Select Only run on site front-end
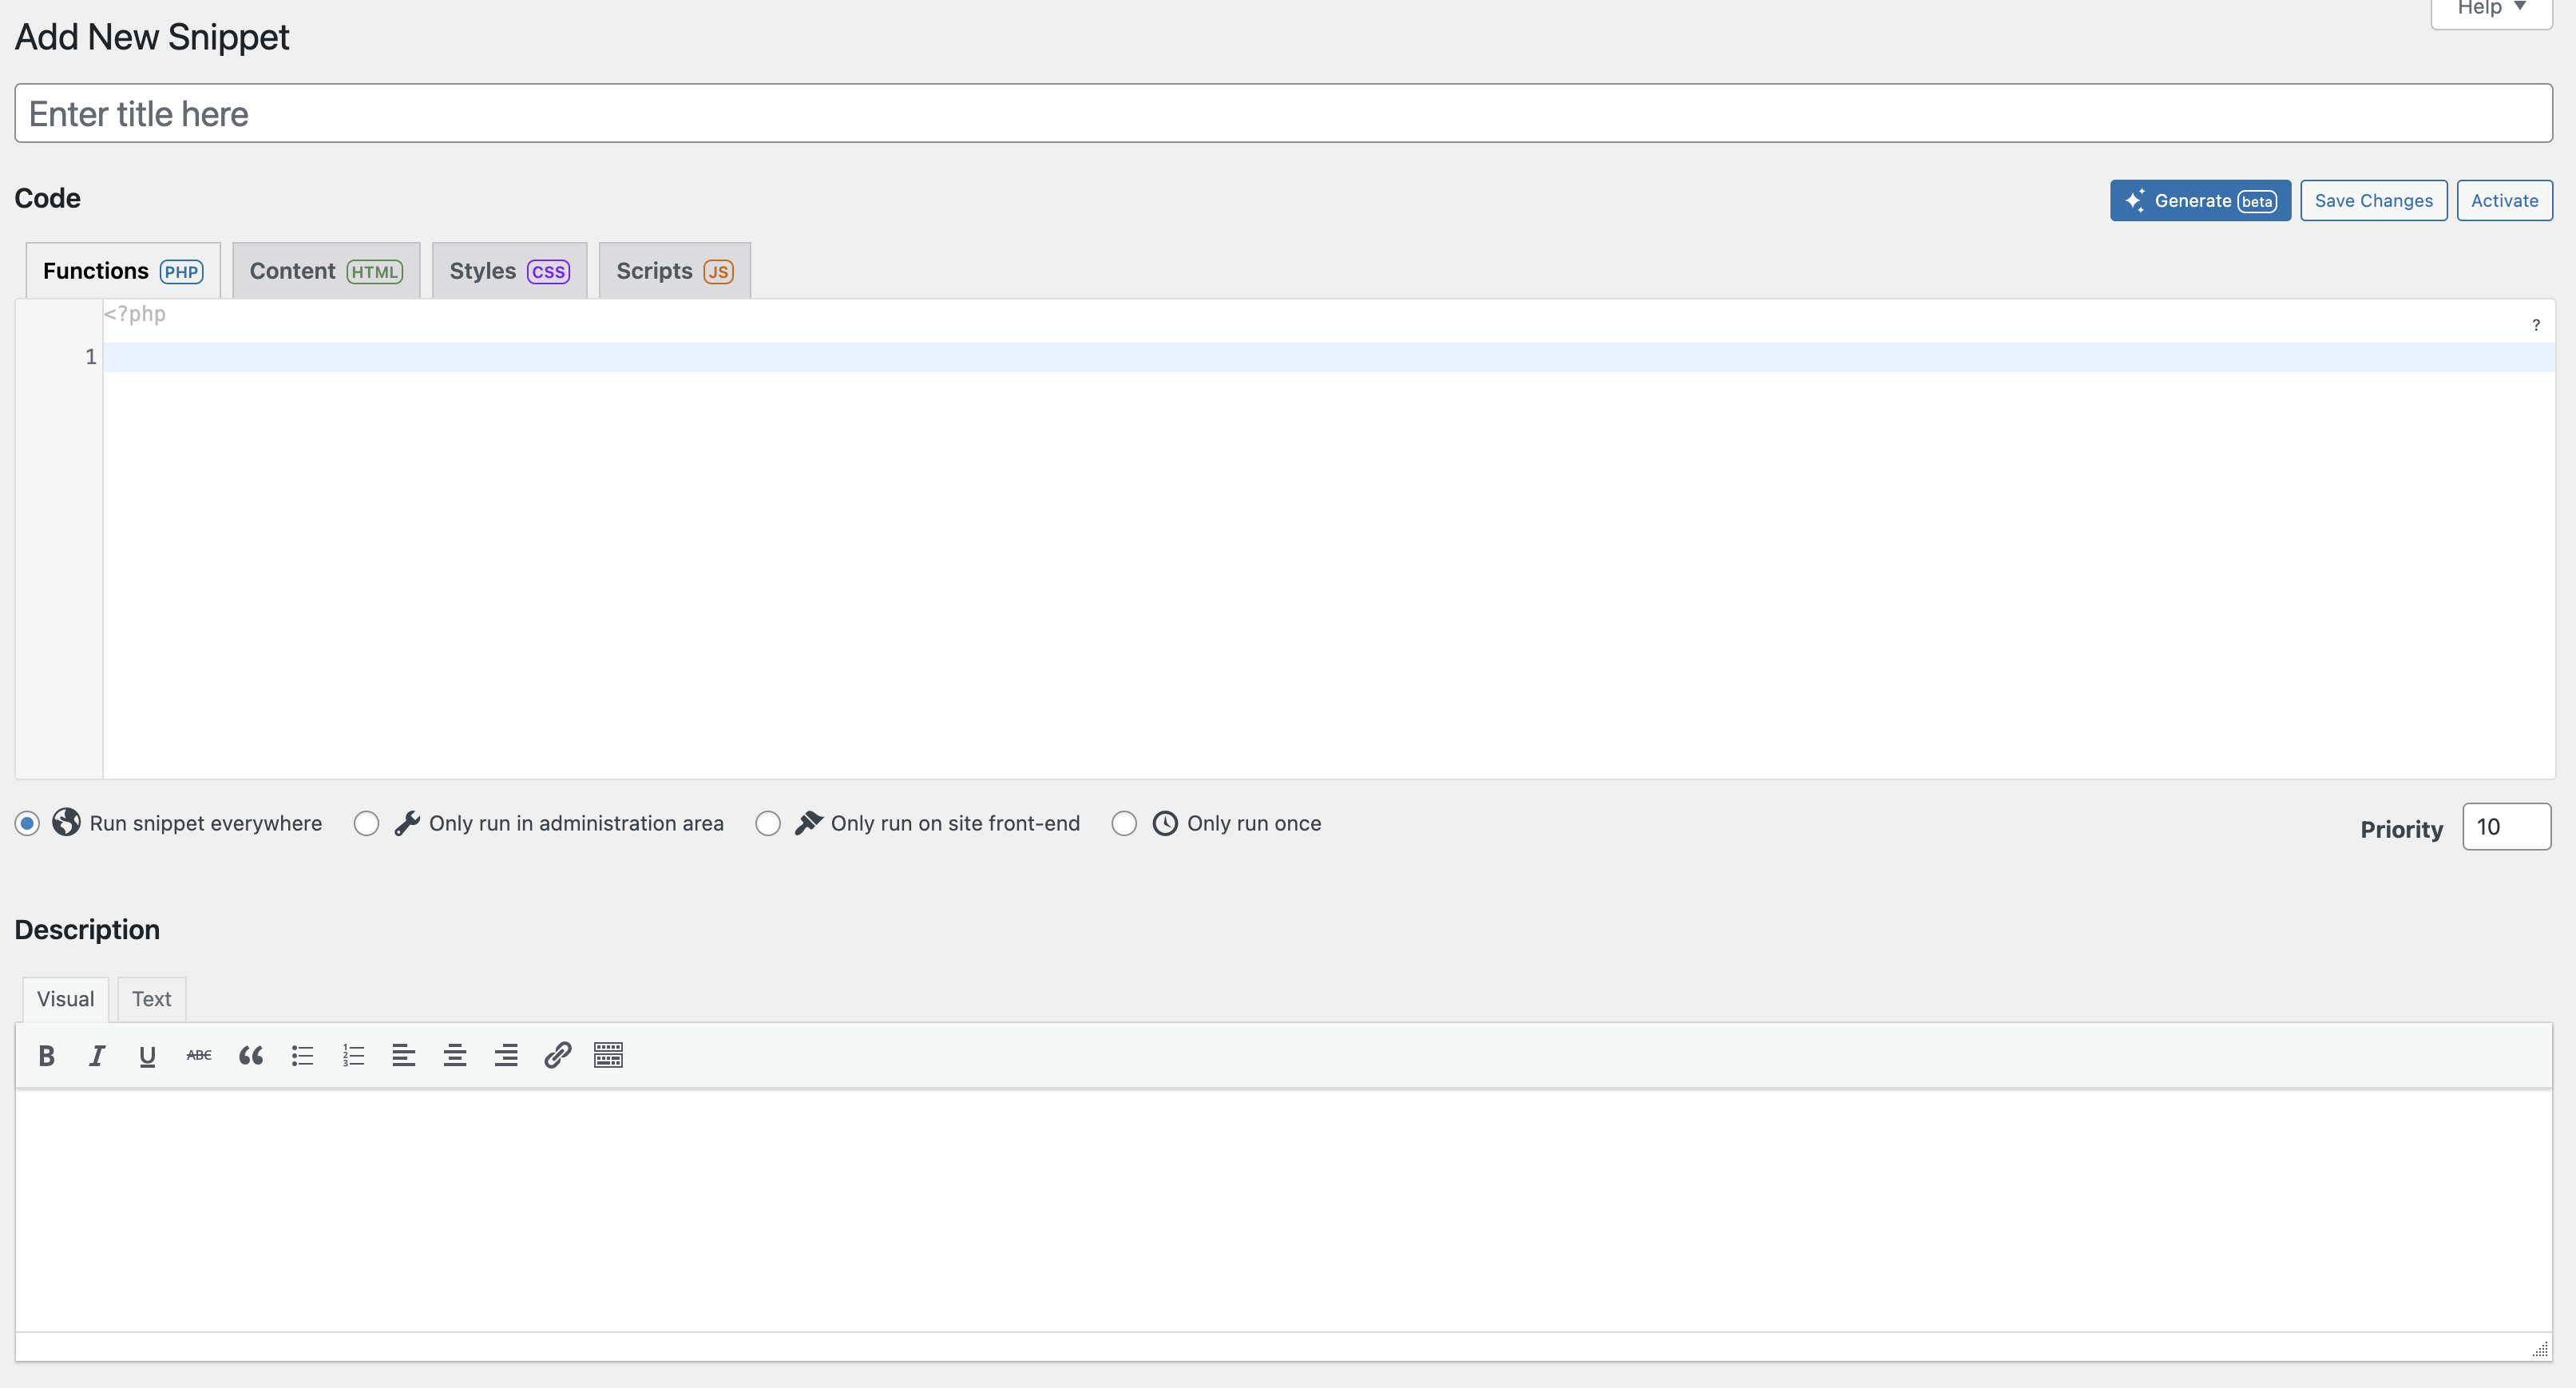2576x1388 pixels. (768, 823)
